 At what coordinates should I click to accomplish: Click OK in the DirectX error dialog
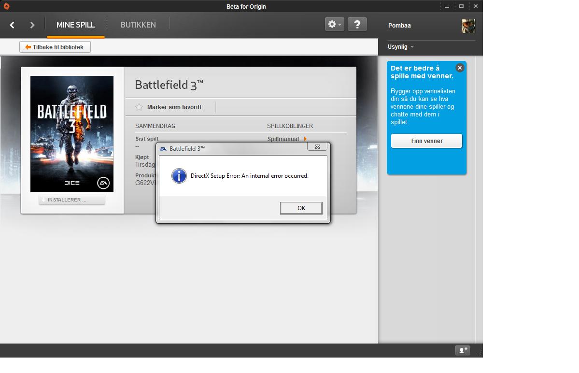tap(301, 208)
